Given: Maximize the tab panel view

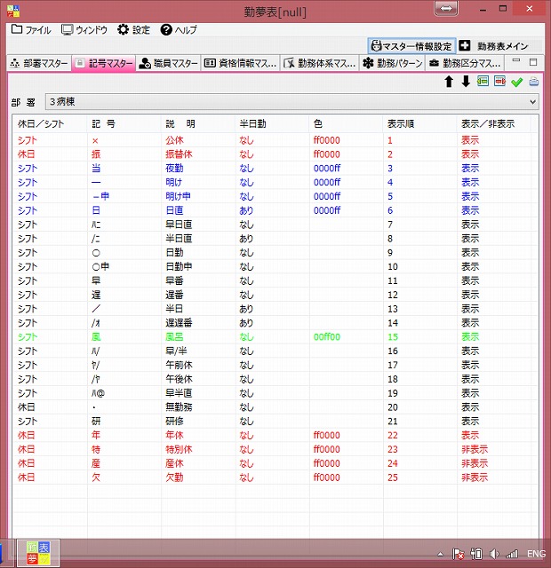Looking at the screenshot, I should click(x=533, y=62).
